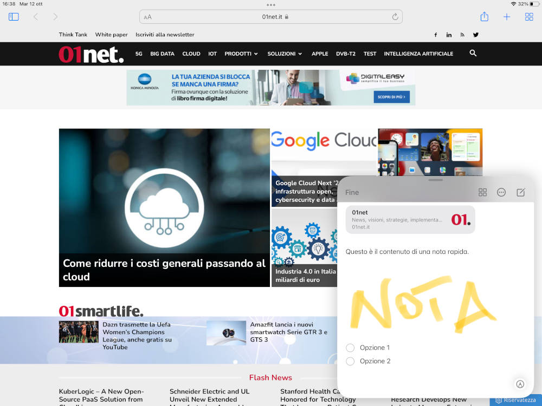Open the White paper link

111,35
